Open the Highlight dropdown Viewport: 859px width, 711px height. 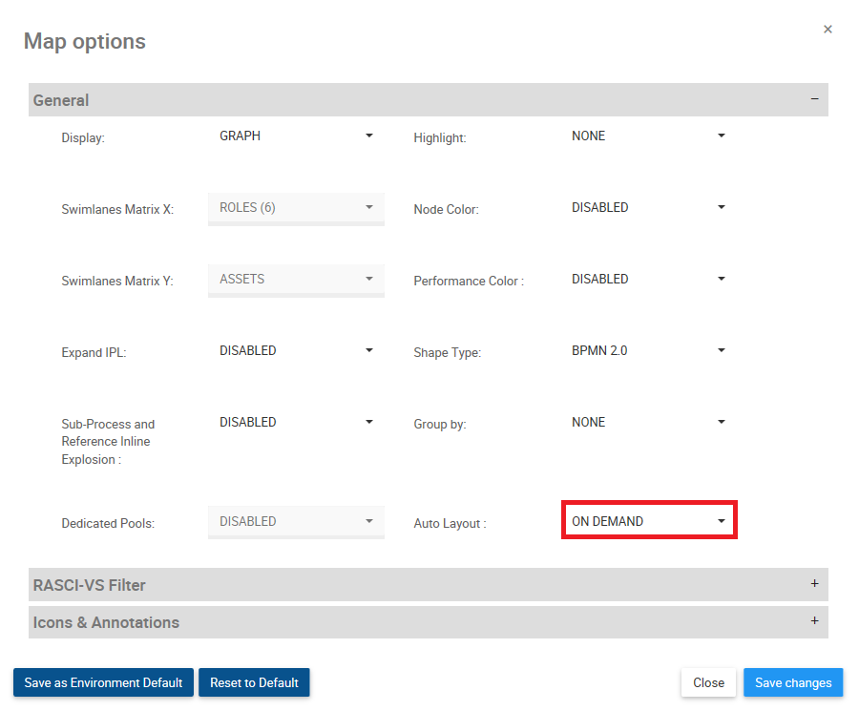[648, 136]
